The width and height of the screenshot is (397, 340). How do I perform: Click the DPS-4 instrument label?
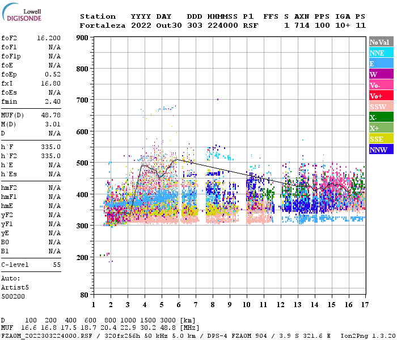click(217, 336)
